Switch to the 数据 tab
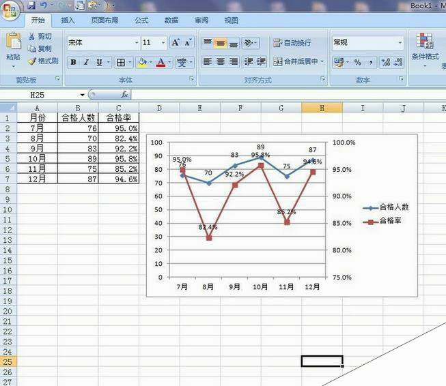446x386 pixels. (x=171, y=20)
